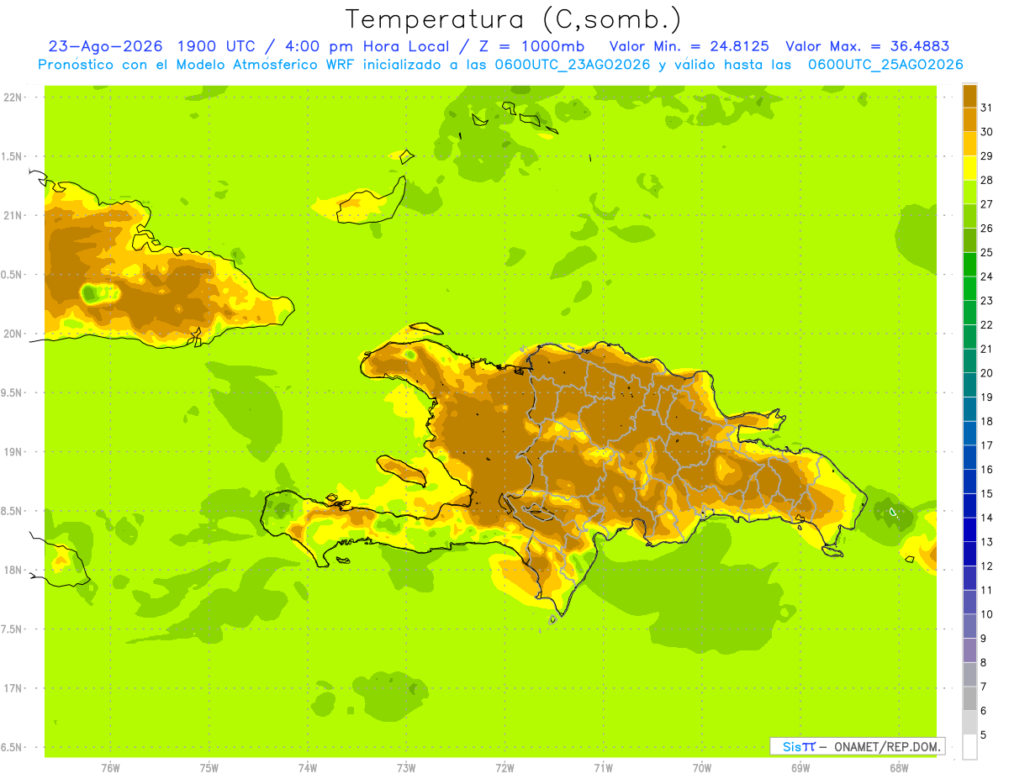The image size is (1009, 779).
Task: Click the '26' value on the color scale
Action: (987, 228)
